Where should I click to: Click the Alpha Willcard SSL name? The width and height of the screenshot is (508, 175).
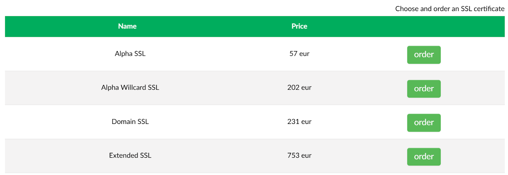pos(130,87)
